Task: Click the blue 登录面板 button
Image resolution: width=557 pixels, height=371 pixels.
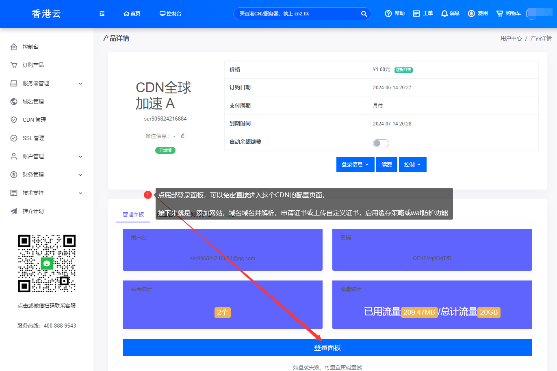Action: point(327,347)
